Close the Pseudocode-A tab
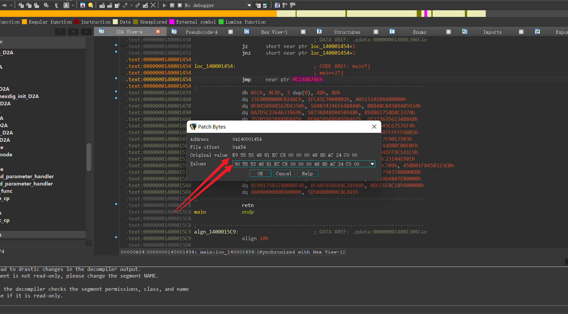Viewport: 568px width, 314px height. pos(231,32)
